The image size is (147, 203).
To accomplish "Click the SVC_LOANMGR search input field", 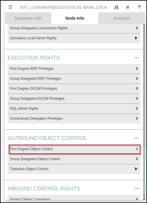I will coord(63,7).
